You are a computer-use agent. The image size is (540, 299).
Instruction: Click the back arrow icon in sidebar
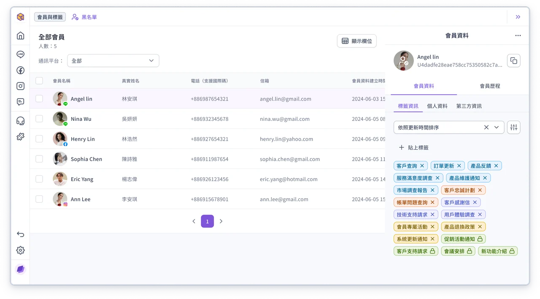click(x=20, y=234)
